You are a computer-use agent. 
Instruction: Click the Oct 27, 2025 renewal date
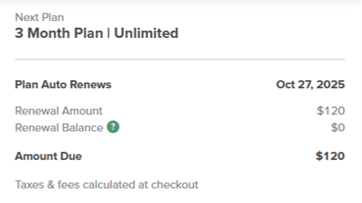[x=310, y=84]
